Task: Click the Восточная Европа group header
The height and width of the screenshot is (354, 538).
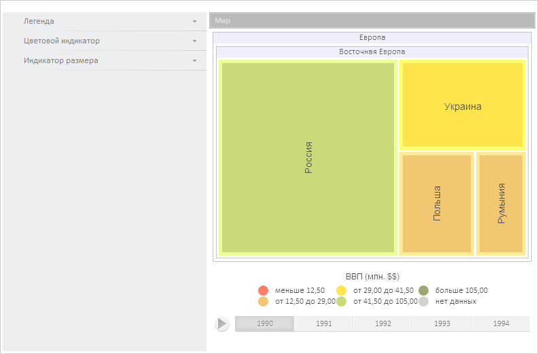Action: (372, 52)
